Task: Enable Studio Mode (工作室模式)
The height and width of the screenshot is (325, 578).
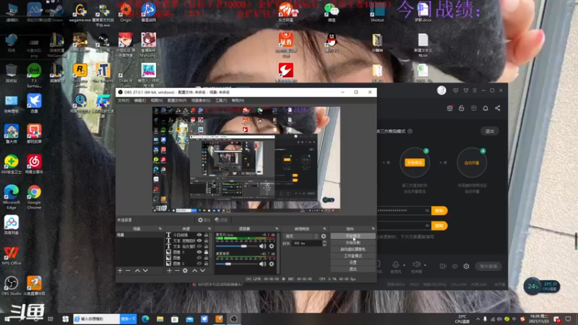Action: pyautogui.click(x=353, y=256)
